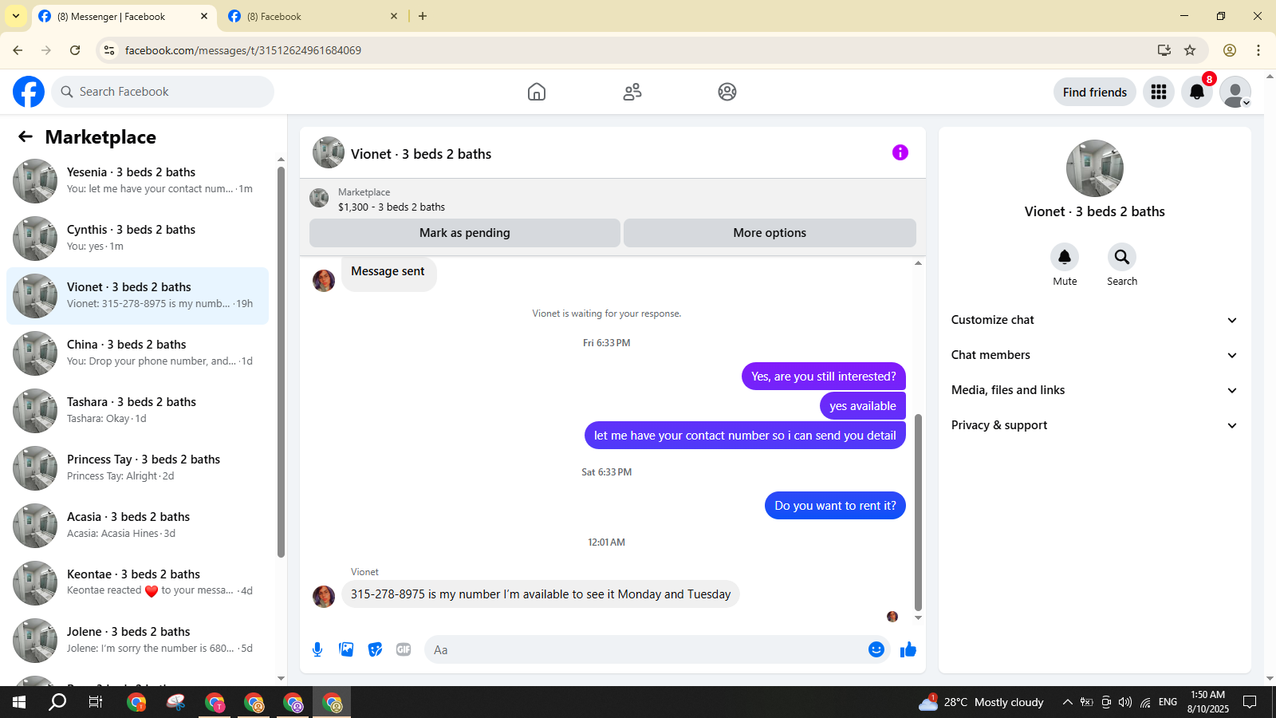1276x718 pixels.
Task: Click the More options button
Action: point(770,233)
